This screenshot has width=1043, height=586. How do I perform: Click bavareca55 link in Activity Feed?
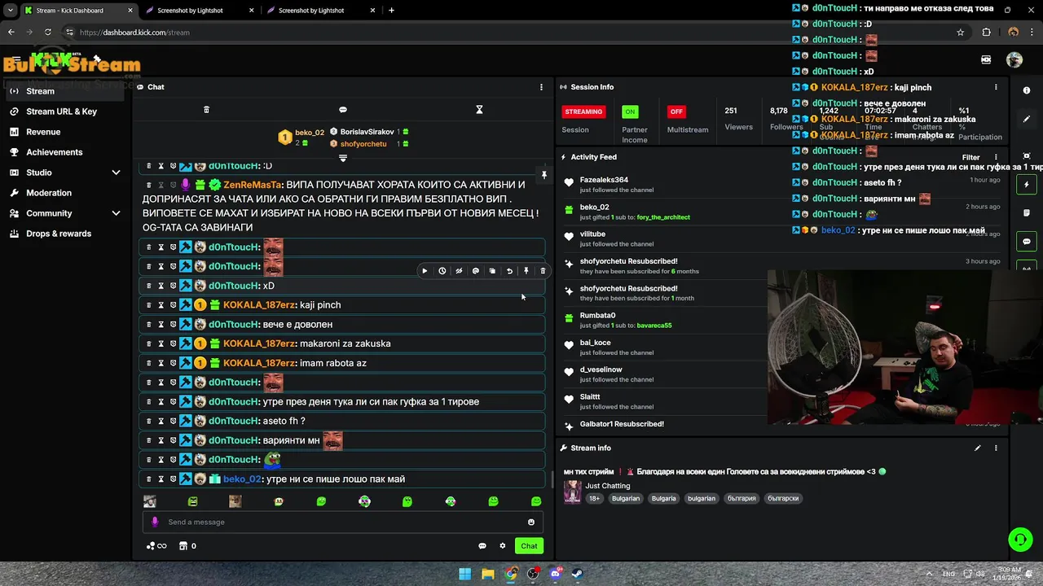point(654,326)
